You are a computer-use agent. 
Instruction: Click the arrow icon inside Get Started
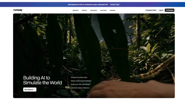34,90
